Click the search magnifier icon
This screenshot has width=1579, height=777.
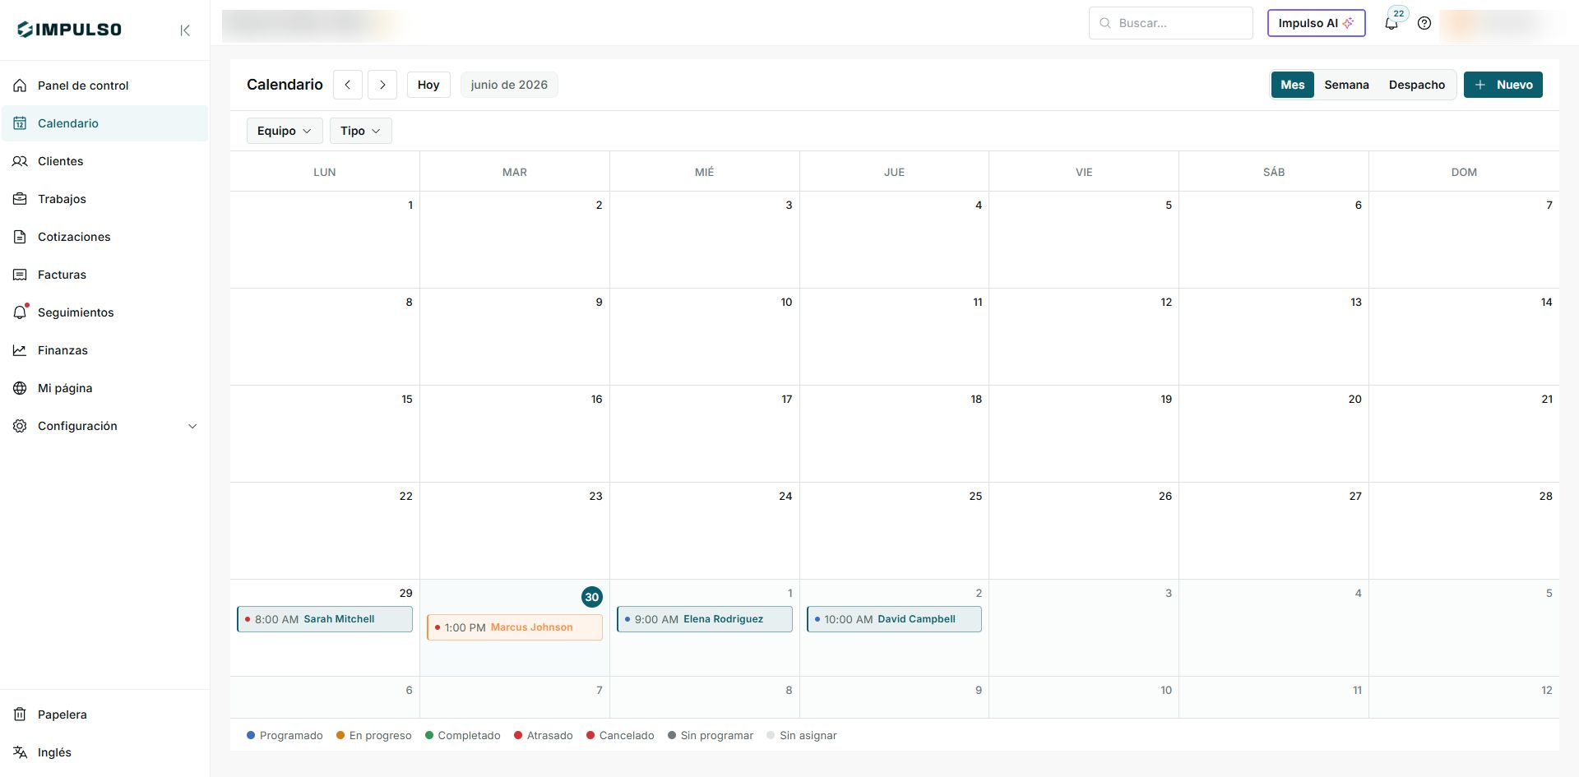(x=1105, y=23)
